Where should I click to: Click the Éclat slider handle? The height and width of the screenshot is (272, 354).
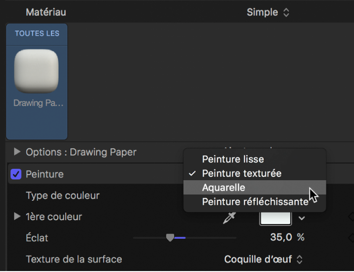(170, 238)
